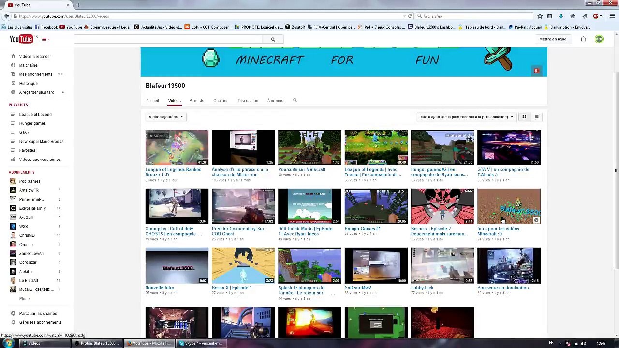Open the League of Legend playlist
The height and width of the screenshot is (348, 619).
pyautogui.click(x=35, y=115)
